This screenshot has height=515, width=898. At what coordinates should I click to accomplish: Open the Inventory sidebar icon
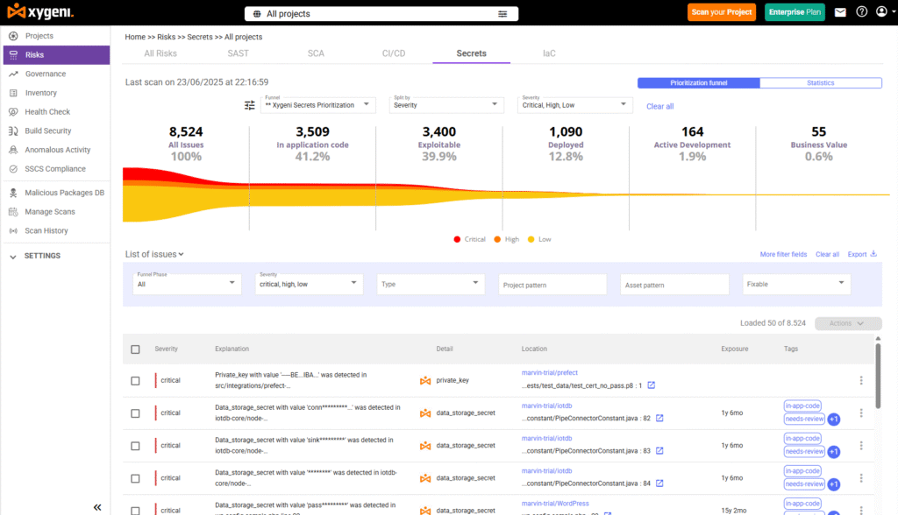(x=13, y=93)
